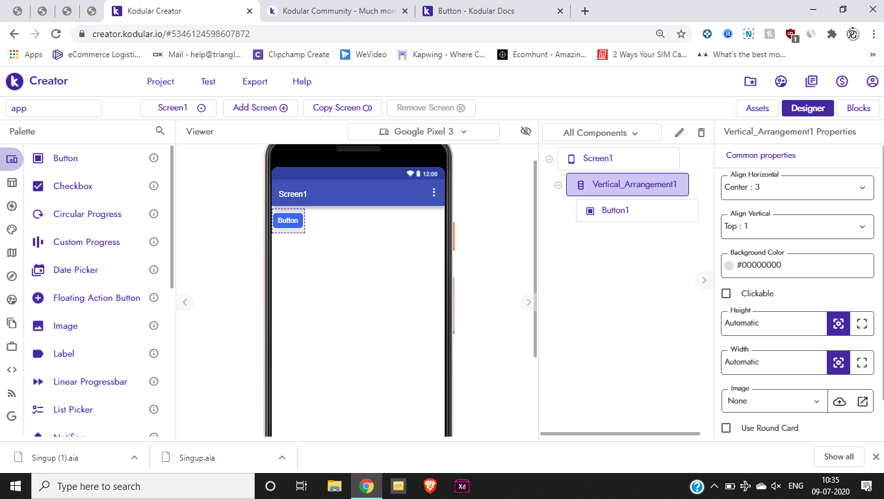Image resolution: width=884 pixels, height=499 pixels.
Task: Switch to the Blocks tab
Action: click(858, 108)
